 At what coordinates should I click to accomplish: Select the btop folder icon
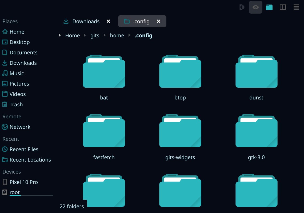180,71
